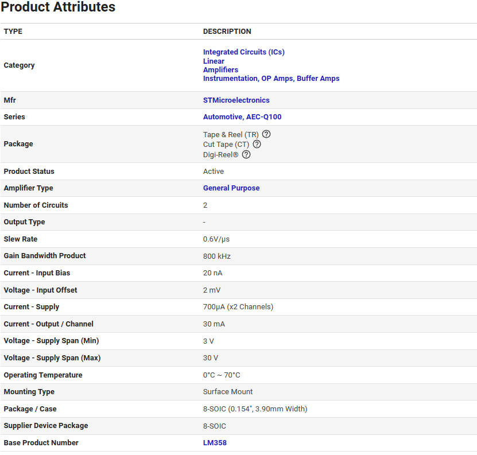Go to the Linear category link
This screenshot has width=477, height=455.
[x=214, y=61]
